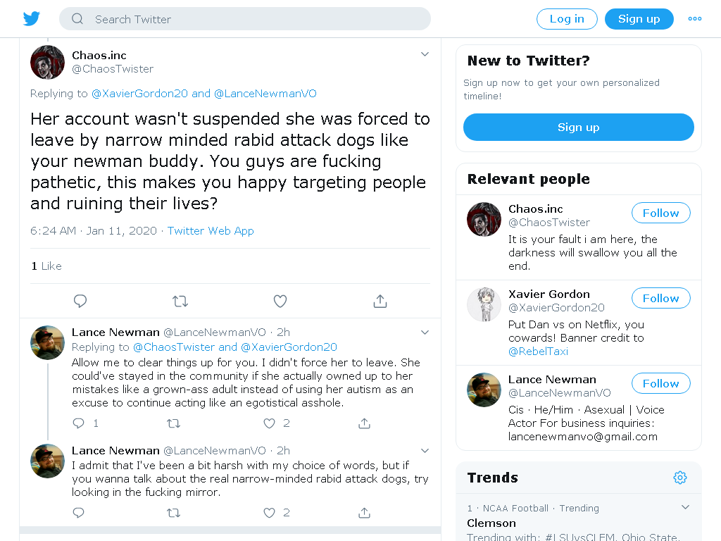Retweet the Chaos.inc main tweet
This screenshot has height=541, width=721.
(x=180, y=301)
